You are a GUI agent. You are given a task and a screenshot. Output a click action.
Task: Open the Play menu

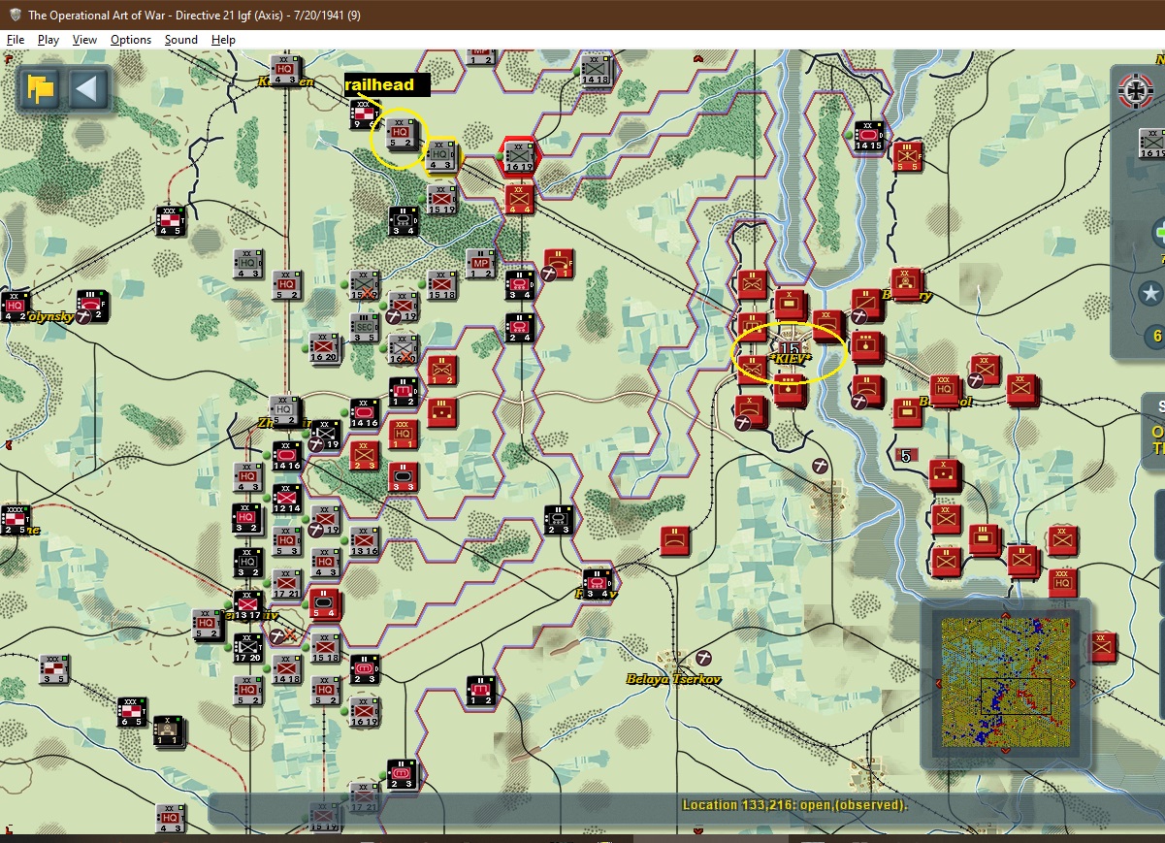[49, 40]
